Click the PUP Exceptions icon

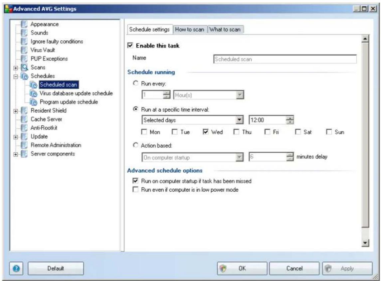24,59
